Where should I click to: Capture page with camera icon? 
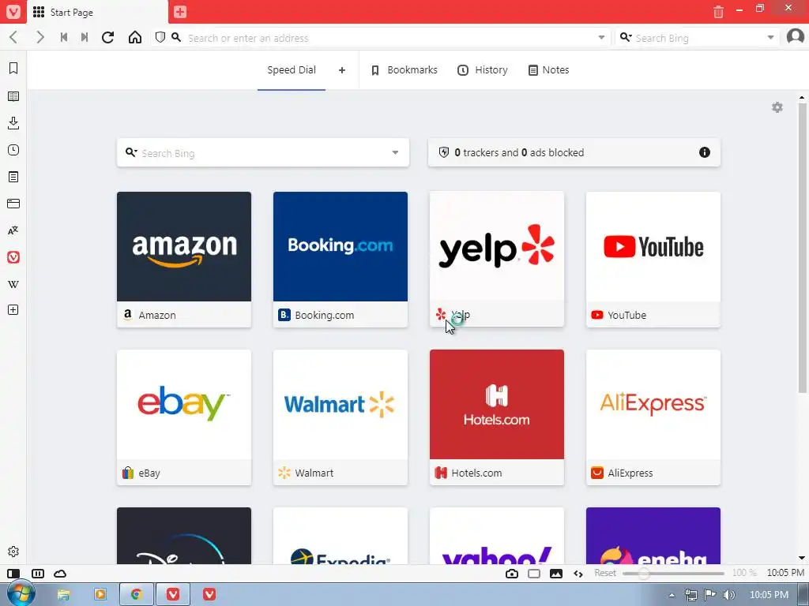pos(512,574)
